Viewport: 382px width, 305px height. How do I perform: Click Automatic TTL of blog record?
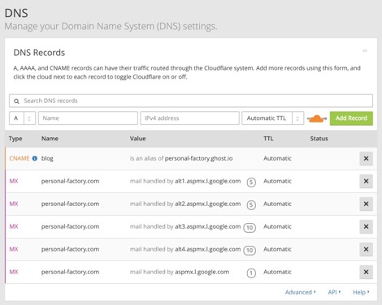tap(277, 158)
